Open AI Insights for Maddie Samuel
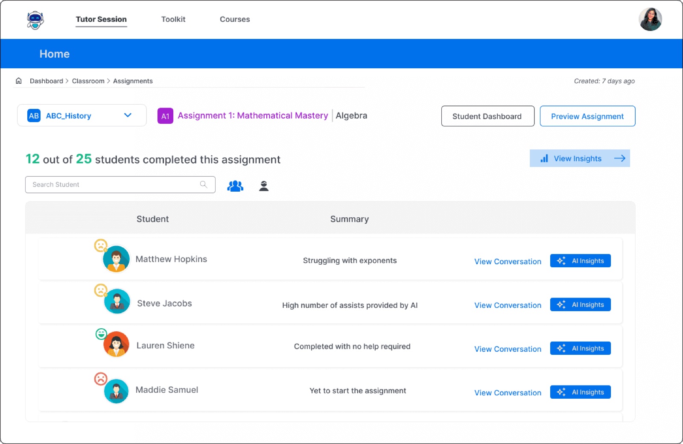This screenshot has height=444, width=683. click(x=580, y=392)
